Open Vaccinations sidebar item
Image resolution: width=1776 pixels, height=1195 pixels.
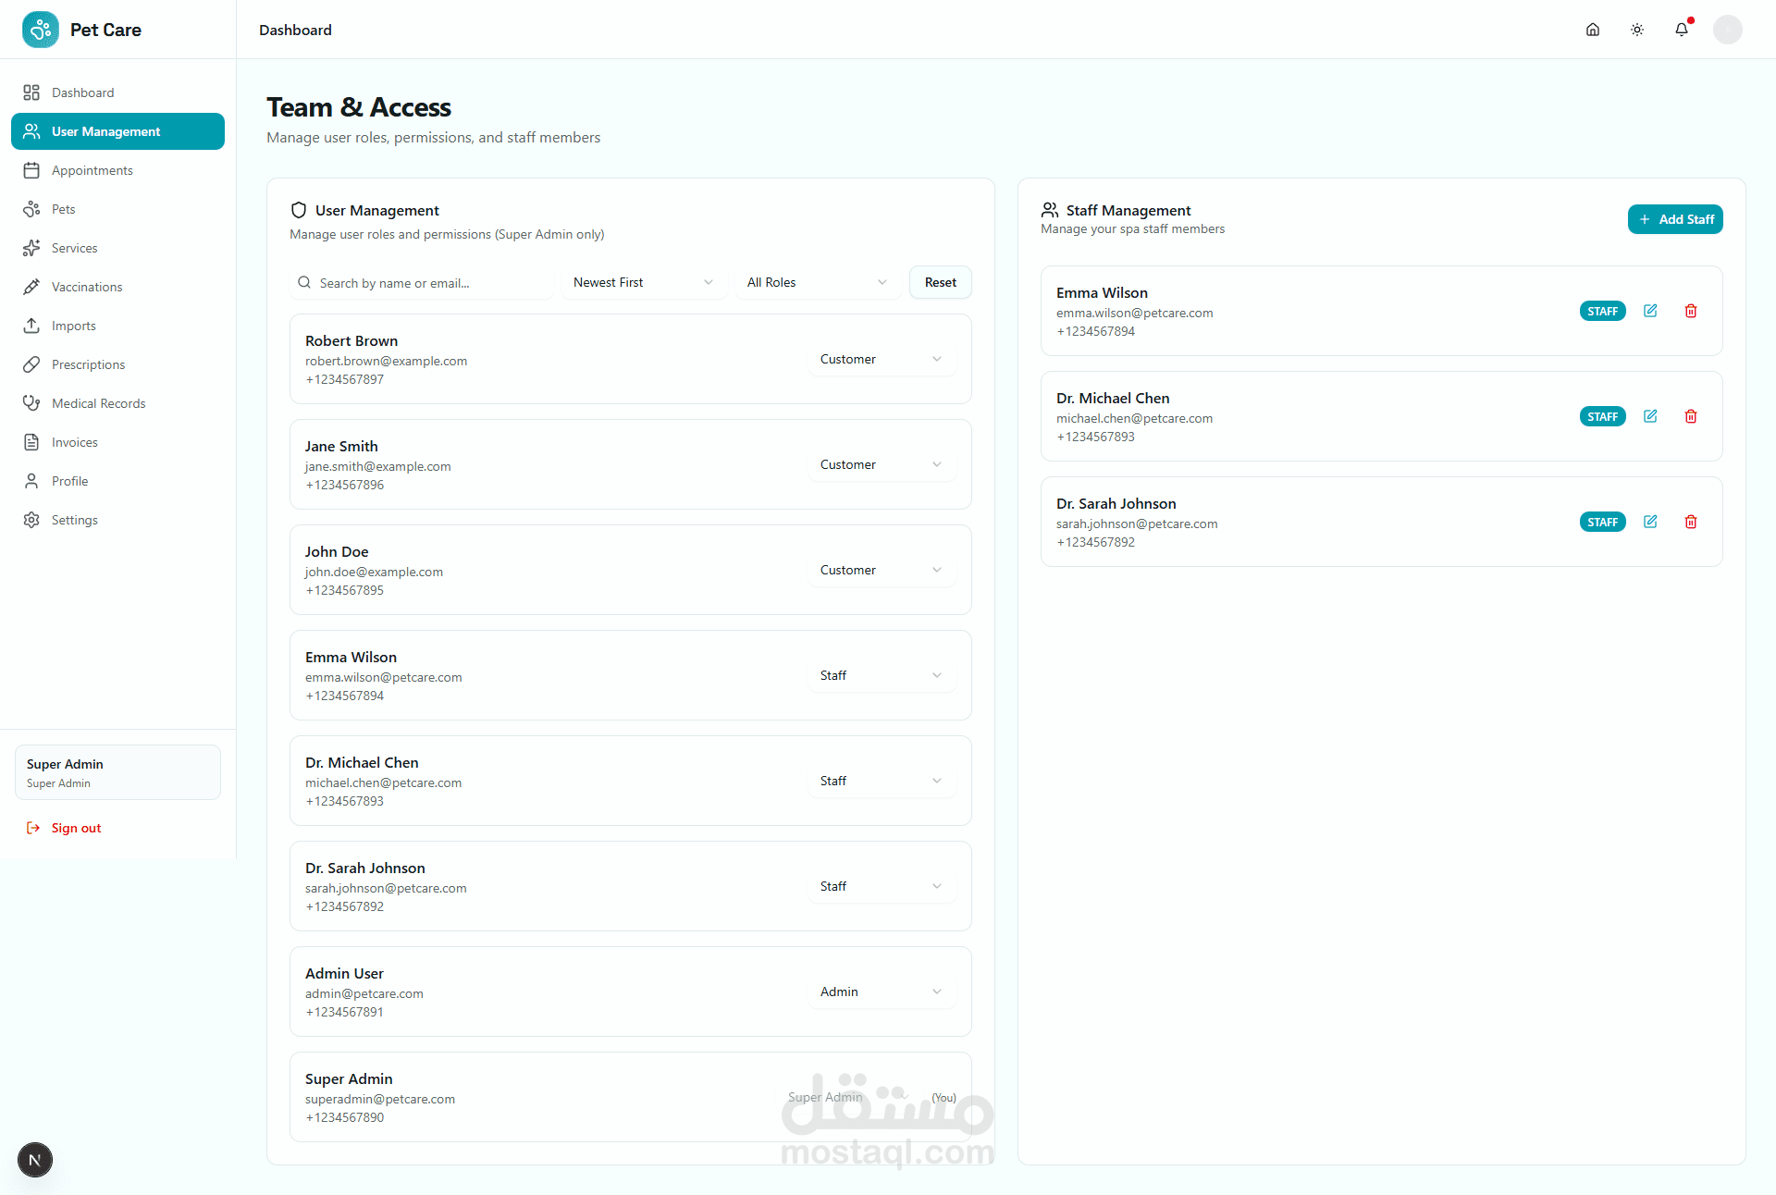(x=87, y=287)
